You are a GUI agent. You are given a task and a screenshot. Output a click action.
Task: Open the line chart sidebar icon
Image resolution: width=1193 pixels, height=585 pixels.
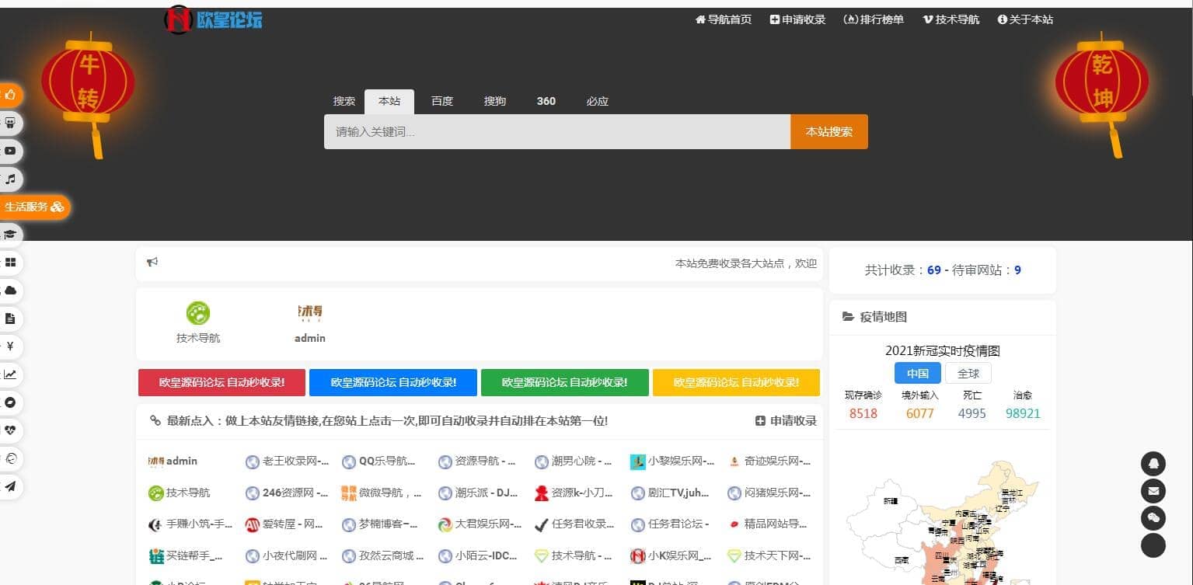pos(11,374)
